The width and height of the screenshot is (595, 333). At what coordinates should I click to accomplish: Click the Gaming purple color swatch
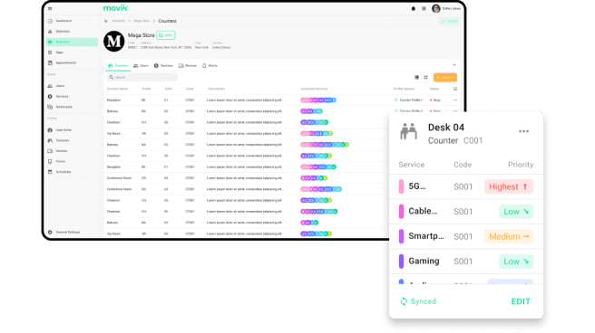(401, 262)
